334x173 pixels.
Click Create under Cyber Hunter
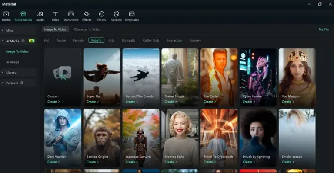click(249, 102)
